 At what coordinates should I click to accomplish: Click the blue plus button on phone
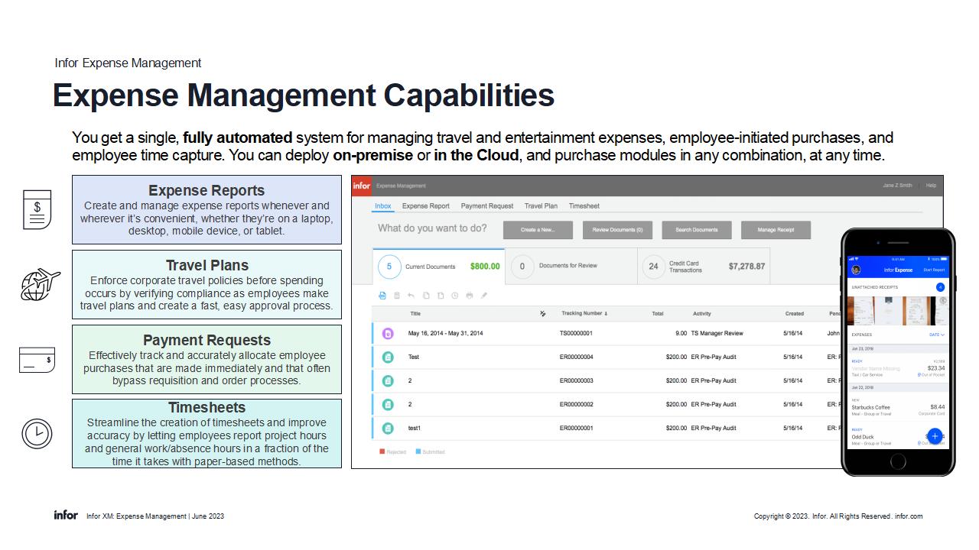935,436
